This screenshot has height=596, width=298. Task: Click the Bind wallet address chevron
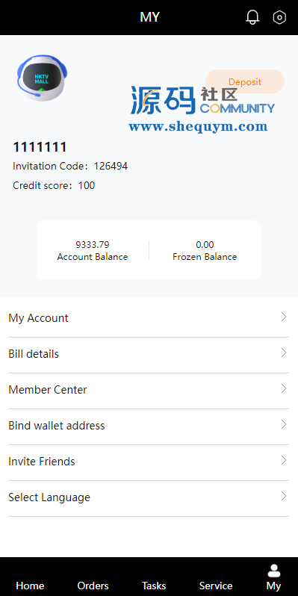click(284, 424)
